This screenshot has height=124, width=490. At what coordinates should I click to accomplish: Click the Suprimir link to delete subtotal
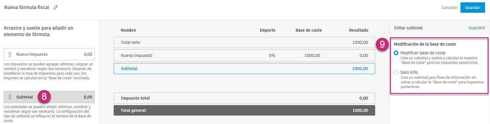(476, 28)
